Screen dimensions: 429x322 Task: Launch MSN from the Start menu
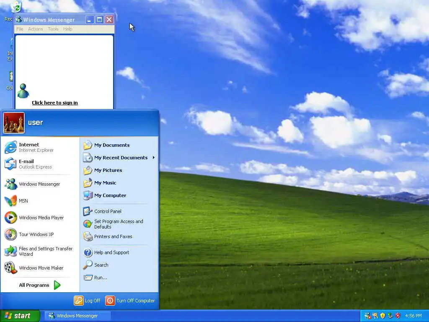[40, 201]
